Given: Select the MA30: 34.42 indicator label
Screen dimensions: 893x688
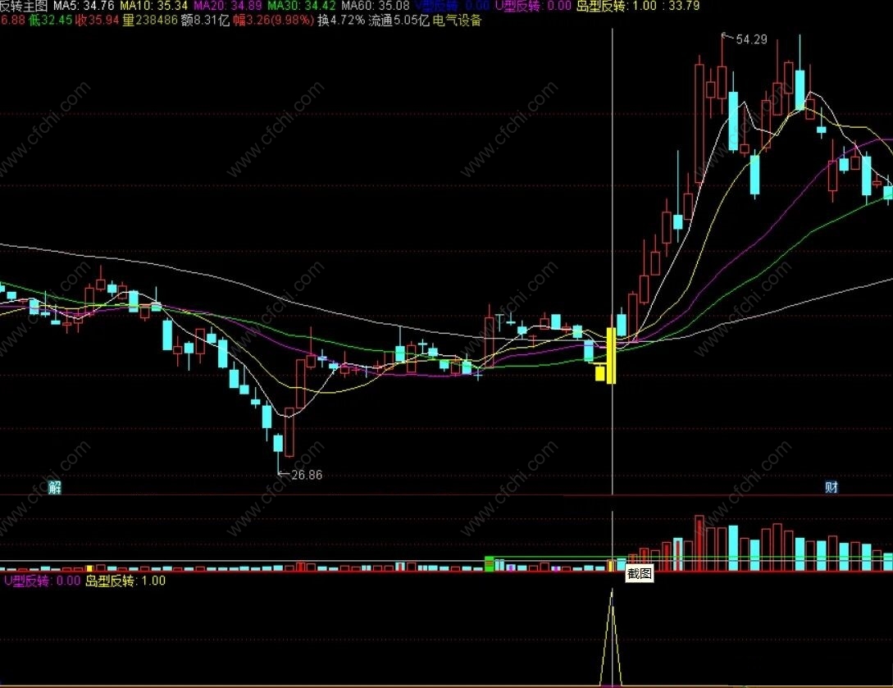Looking at the screenshot, I should [x=302, y=7].
